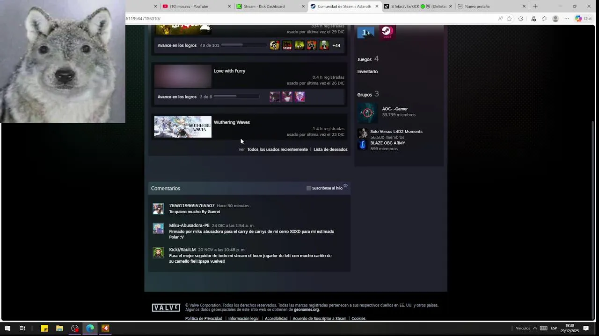Open BLAZE OBG ARMY group avatar
Image resolution: width=599 pixels, height=336 pixels.
click(363, 145)
